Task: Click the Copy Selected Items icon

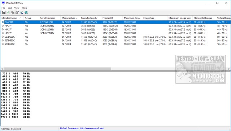Action: click(x=13, y=13)
